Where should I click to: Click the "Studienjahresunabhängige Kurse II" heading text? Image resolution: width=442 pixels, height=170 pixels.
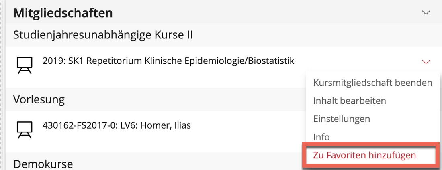tap(103, 35)
